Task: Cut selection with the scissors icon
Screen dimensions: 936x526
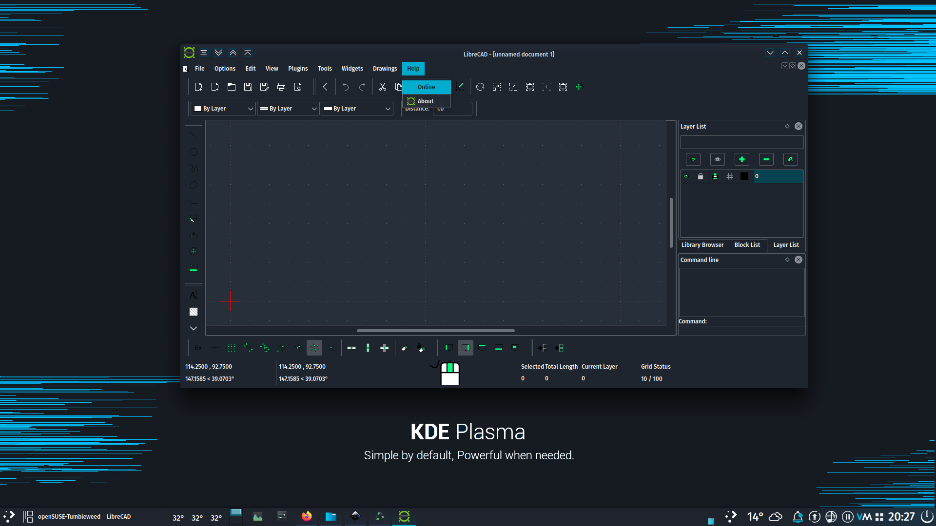Action: pos(383,87)
